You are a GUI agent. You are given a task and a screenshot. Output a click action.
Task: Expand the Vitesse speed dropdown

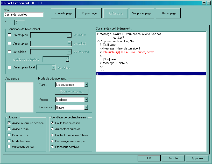(x=86, y=100)
